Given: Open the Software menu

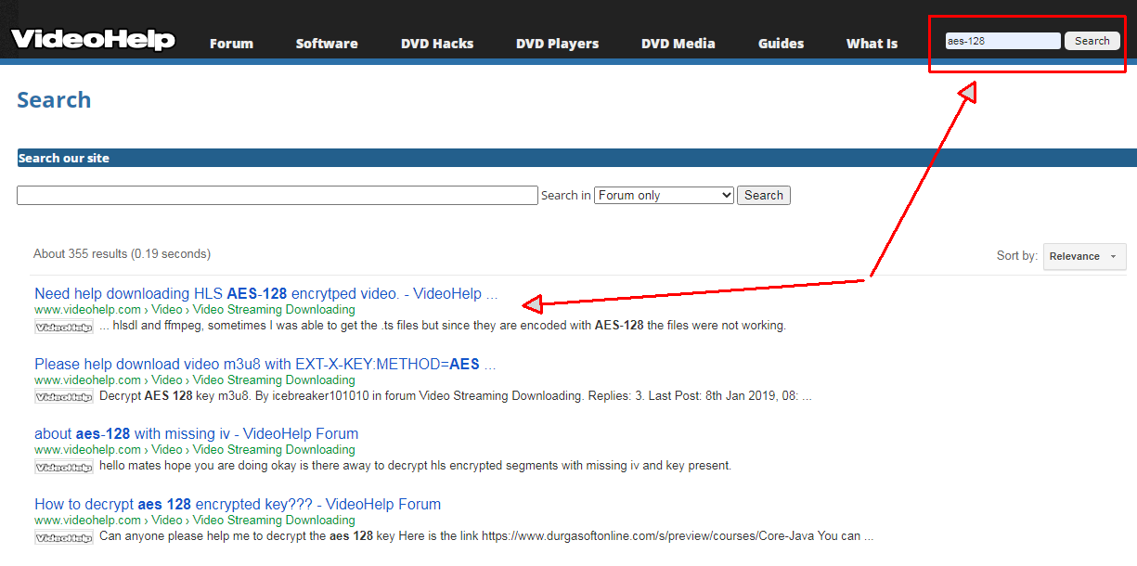Looking at the screenshot, I should coord(327,44).
